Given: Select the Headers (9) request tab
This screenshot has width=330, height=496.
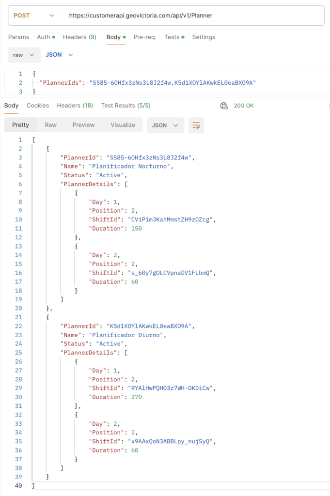Looking at the screenshot, I should tap(79, 37).
